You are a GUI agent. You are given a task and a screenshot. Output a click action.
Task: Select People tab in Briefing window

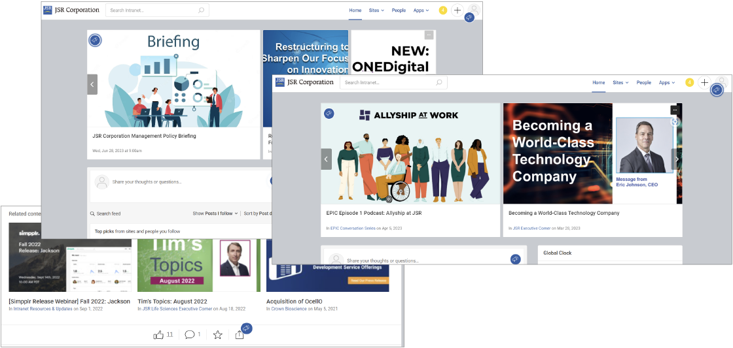pos(399,10)
